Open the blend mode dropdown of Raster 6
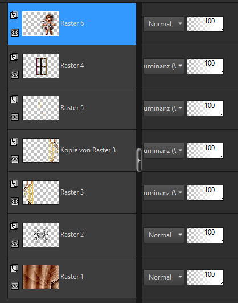The image size is (238, 303). pyautogui.click(x=164, y=24)
